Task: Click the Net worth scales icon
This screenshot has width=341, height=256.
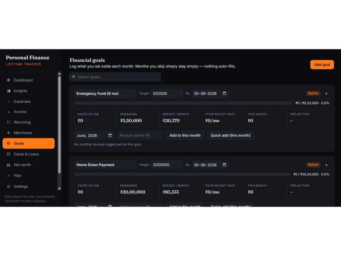Action: [x=9, y=165]
